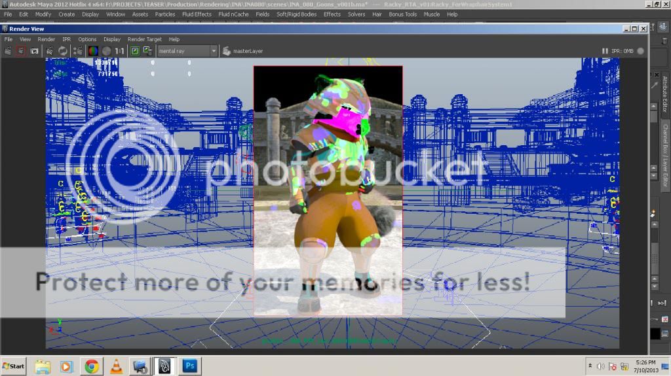The width and height of the screenshot is (671, 376).
Task: Click the network tray icon
Action: (x=624, y=366)
